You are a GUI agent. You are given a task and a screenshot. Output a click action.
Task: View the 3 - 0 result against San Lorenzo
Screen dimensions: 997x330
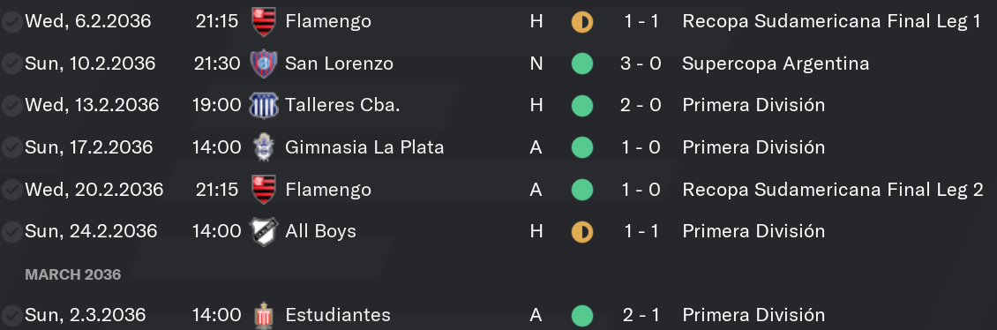tap(641, 64)
